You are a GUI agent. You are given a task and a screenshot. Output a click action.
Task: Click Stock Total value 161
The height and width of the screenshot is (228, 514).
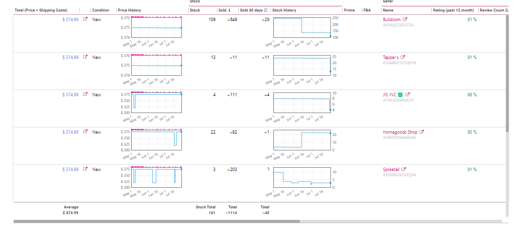pyautogui.click(x=212, y=213)
